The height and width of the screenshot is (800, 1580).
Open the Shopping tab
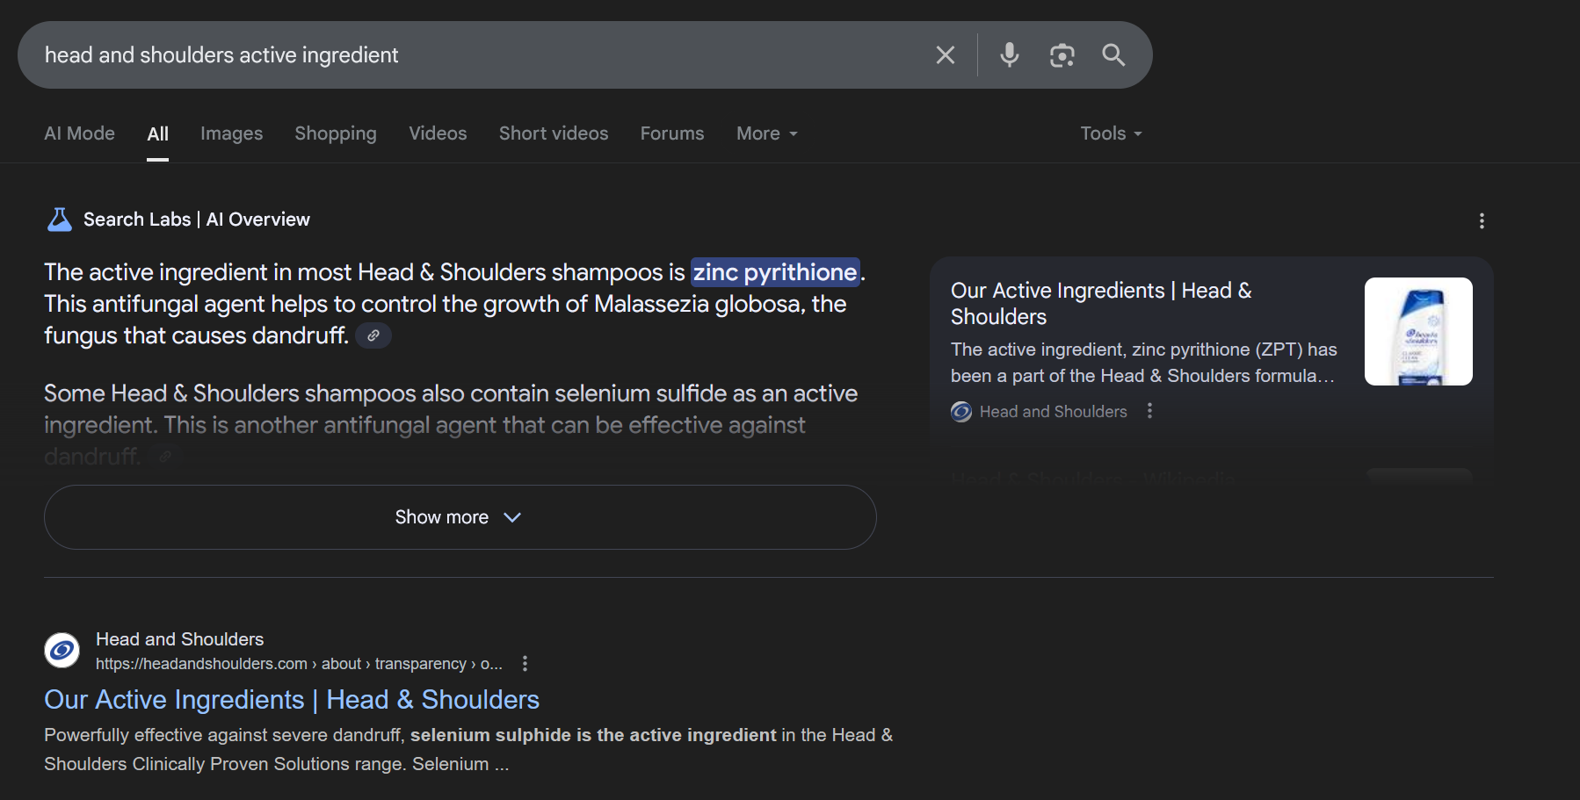click(336, 133)
